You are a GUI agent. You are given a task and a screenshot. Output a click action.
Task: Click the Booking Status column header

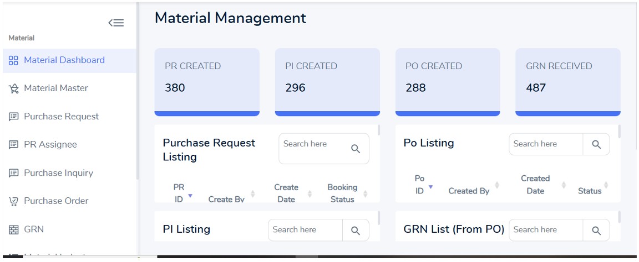click(342, 193)
